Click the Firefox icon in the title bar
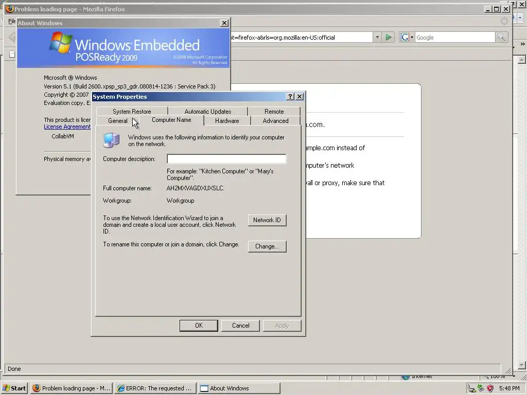Viewport: 527px width, 395px height. click(9, 9)
